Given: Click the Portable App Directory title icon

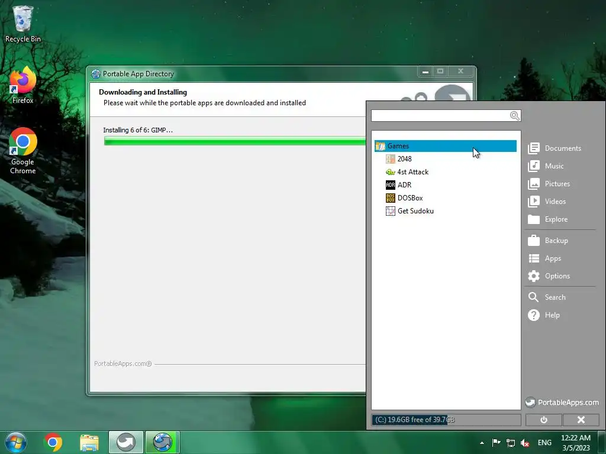Looking at the screenshot, I should coord(95,74).
